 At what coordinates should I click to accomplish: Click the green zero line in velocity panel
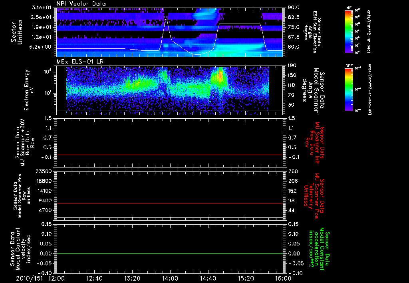coord(169,253)
